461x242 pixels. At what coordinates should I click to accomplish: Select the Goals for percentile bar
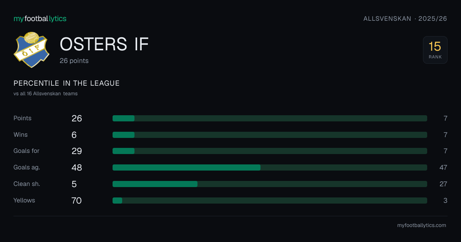tap(270, 151)
